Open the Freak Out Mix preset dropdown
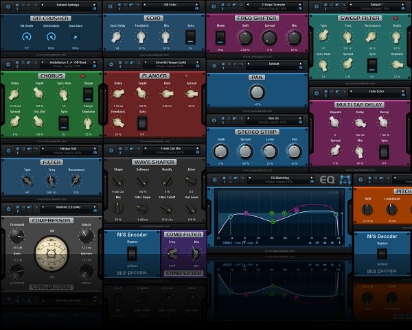The width and height of the screenshot is (412, 330). pyautogui.click(x=171, y=149)
